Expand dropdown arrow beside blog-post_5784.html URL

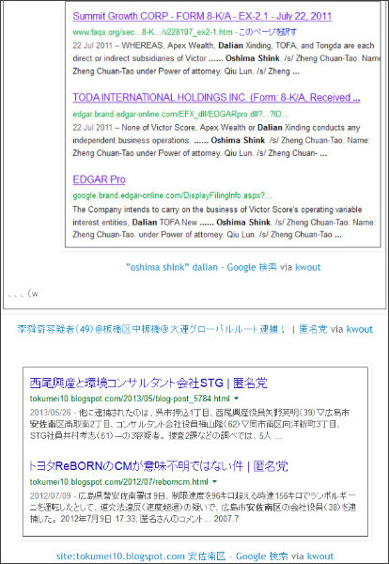pos(236,399)
